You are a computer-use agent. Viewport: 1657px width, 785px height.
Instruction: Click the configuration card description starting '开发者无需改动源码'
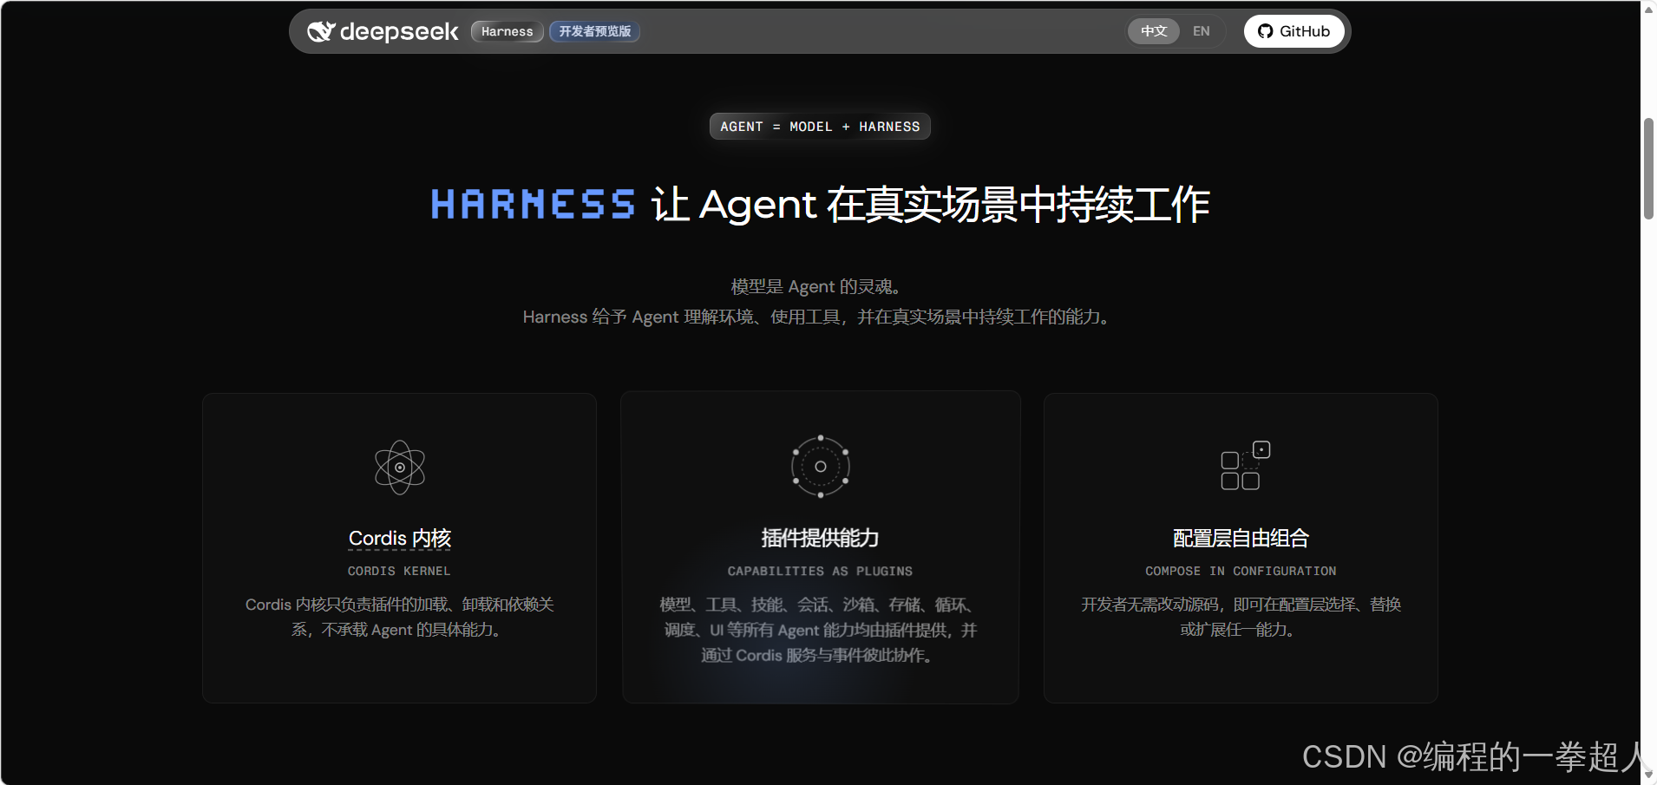tap(1241, 617)
